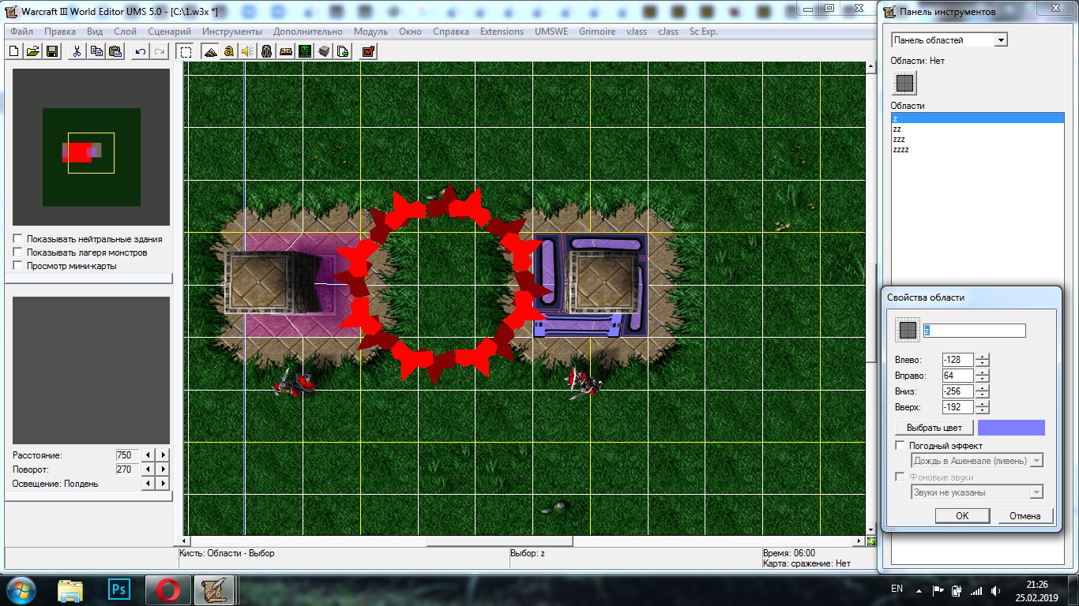Copy the selection using the toolbar Copy icon

[96, 51]
